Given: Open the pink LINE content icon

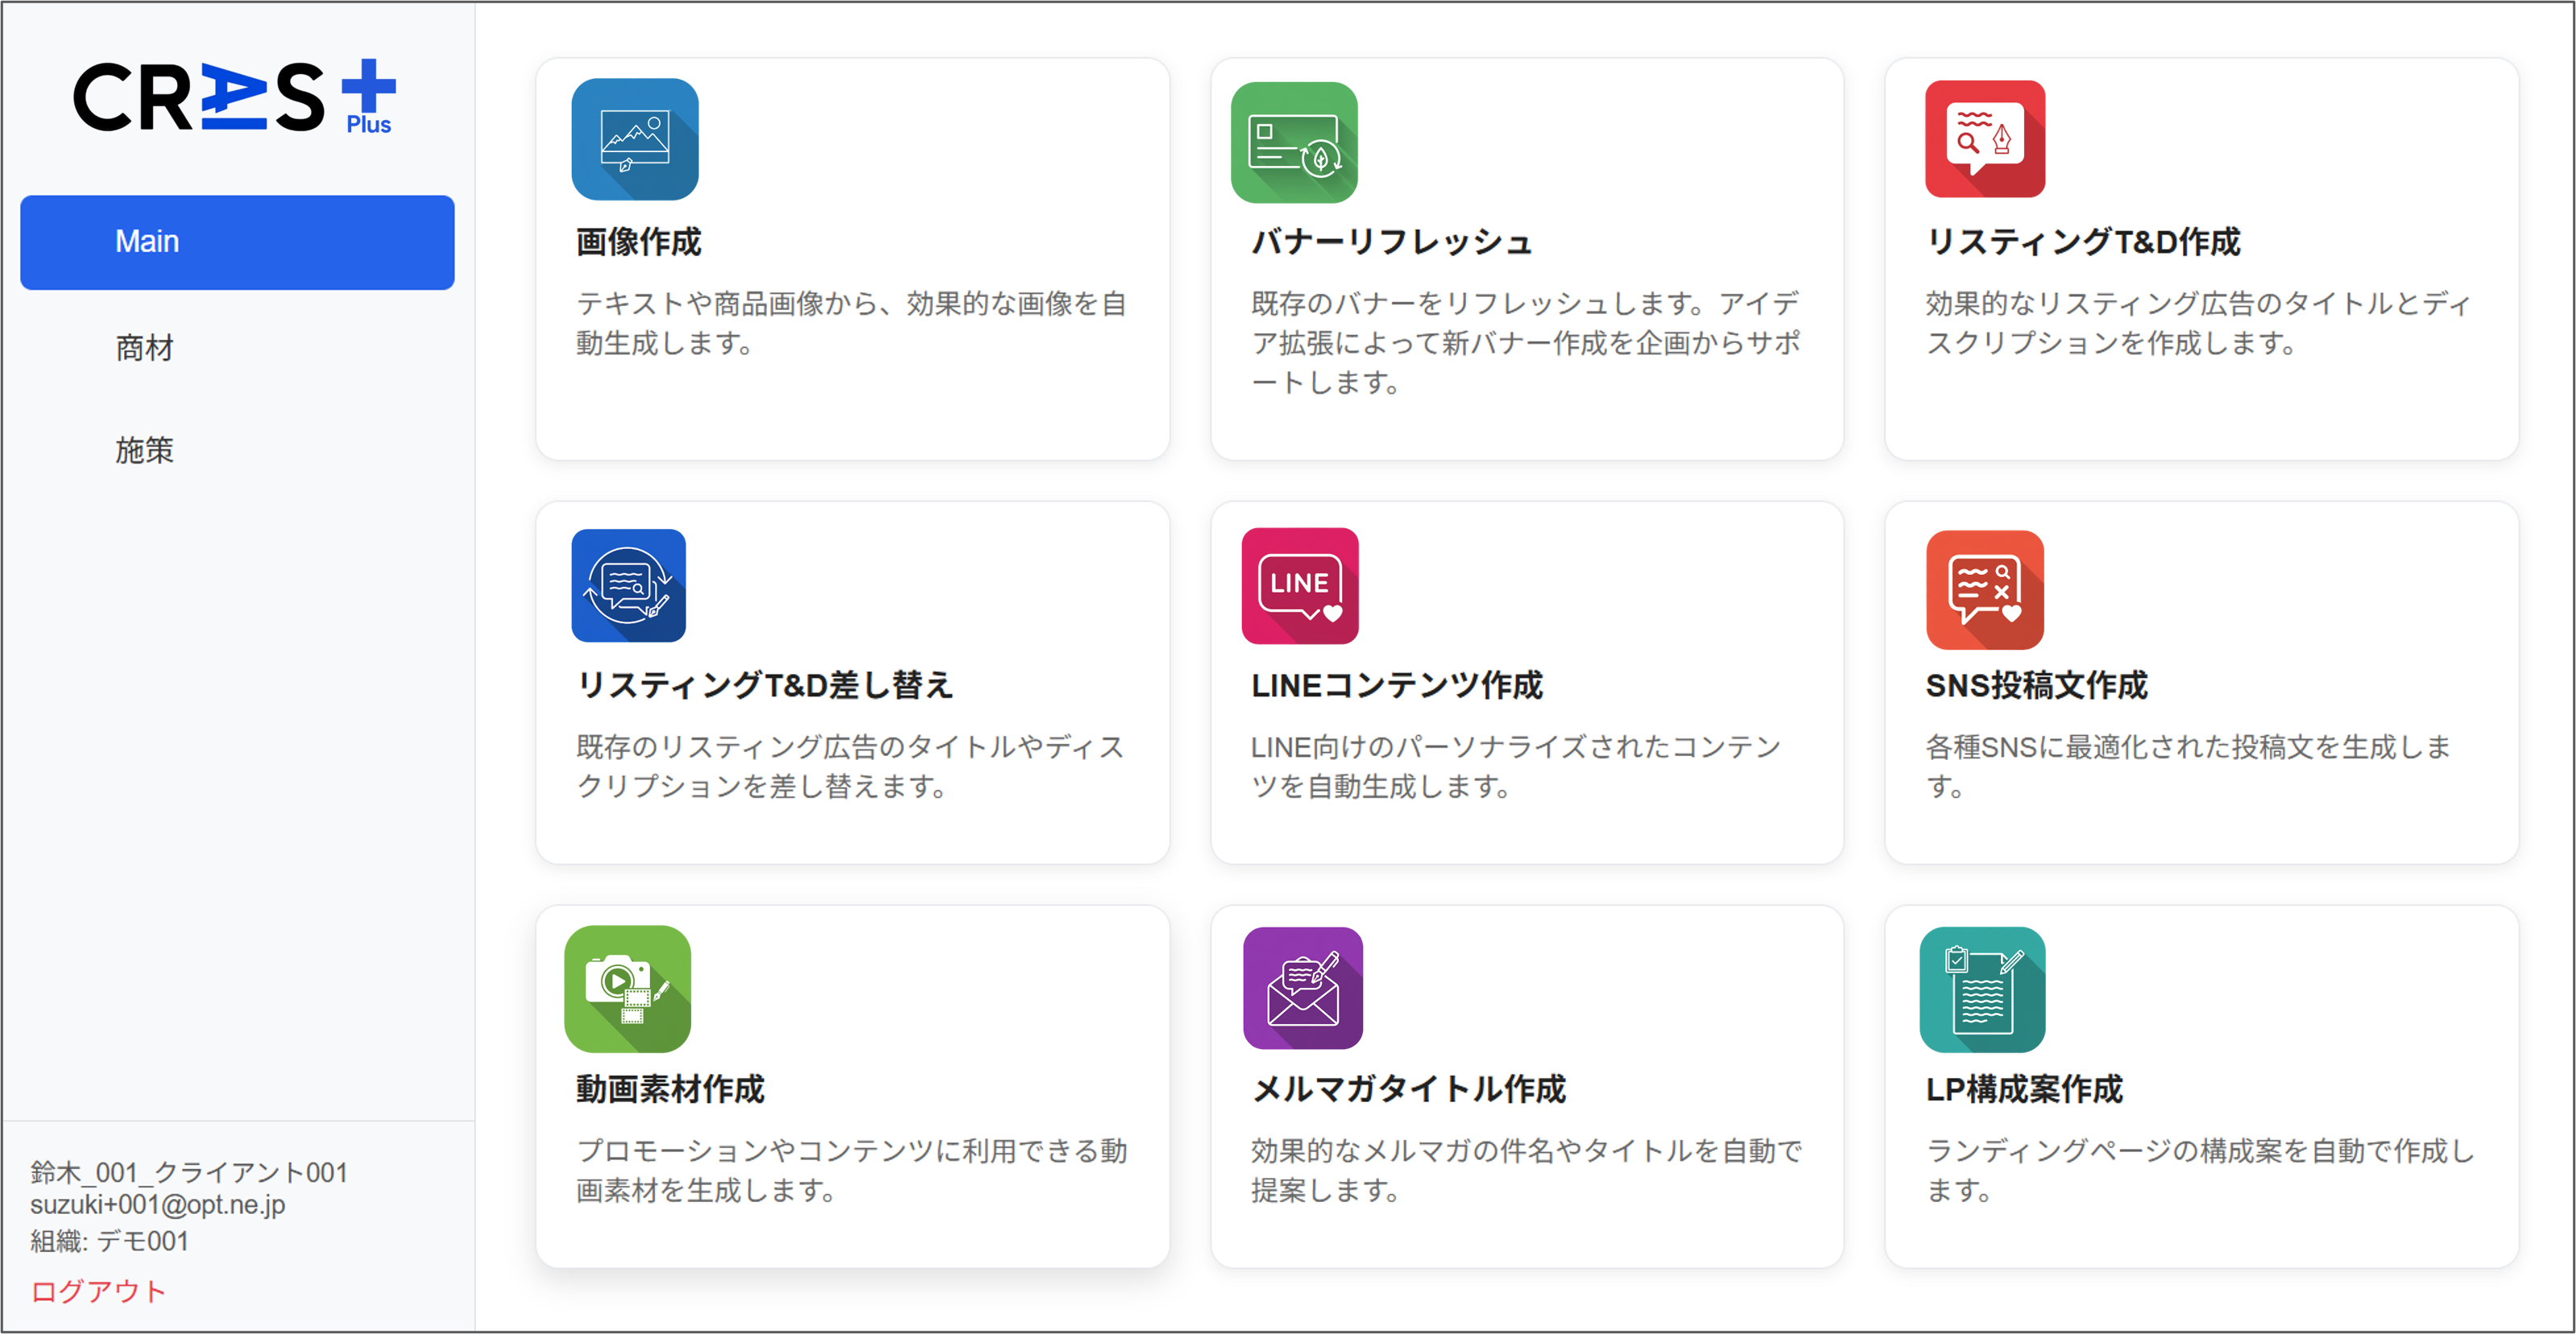Looking at the screenshot, I should click(x=1299, y=585).
